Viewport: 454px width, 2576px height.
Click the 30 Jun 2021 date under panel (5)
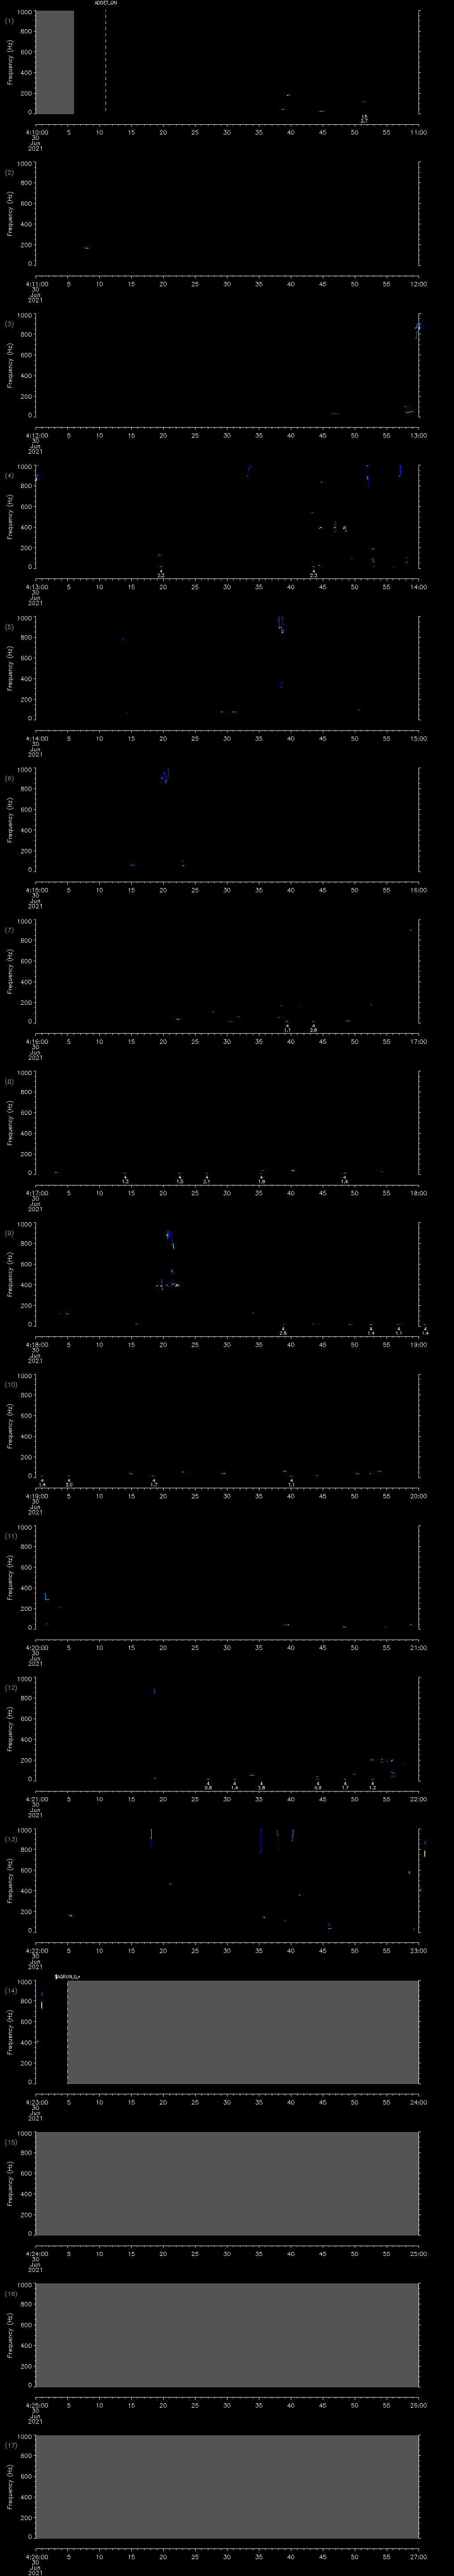point(35,751)
